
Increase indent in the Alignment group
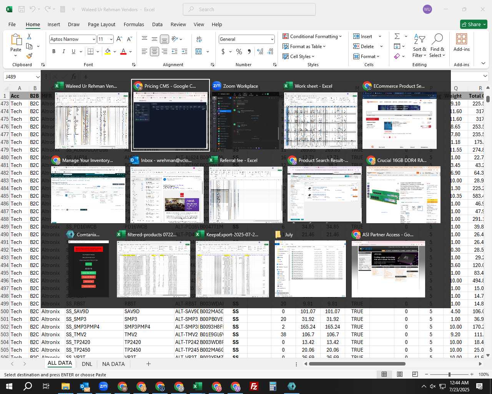pyautogui.click(x=184, y=52)
